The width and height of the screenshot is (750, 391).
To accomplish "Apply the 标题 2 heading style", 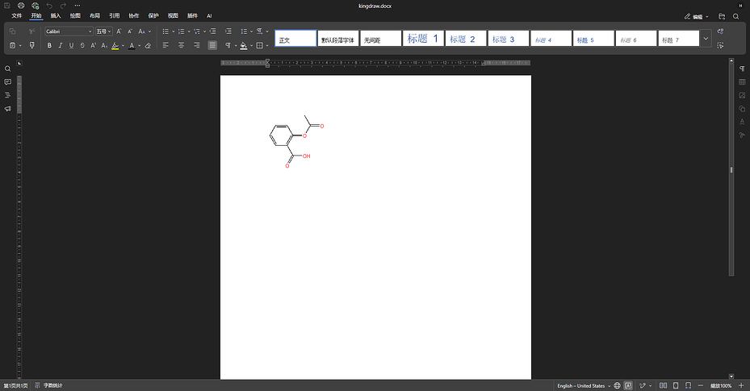I will coord(466,38).
